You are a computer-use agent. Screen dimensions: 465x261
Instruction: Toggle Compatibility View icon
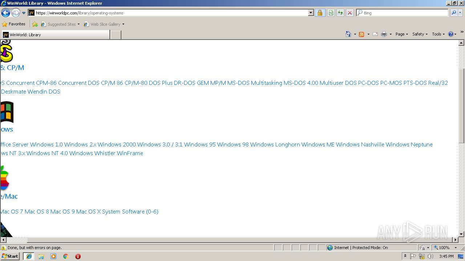pos(331,13)
